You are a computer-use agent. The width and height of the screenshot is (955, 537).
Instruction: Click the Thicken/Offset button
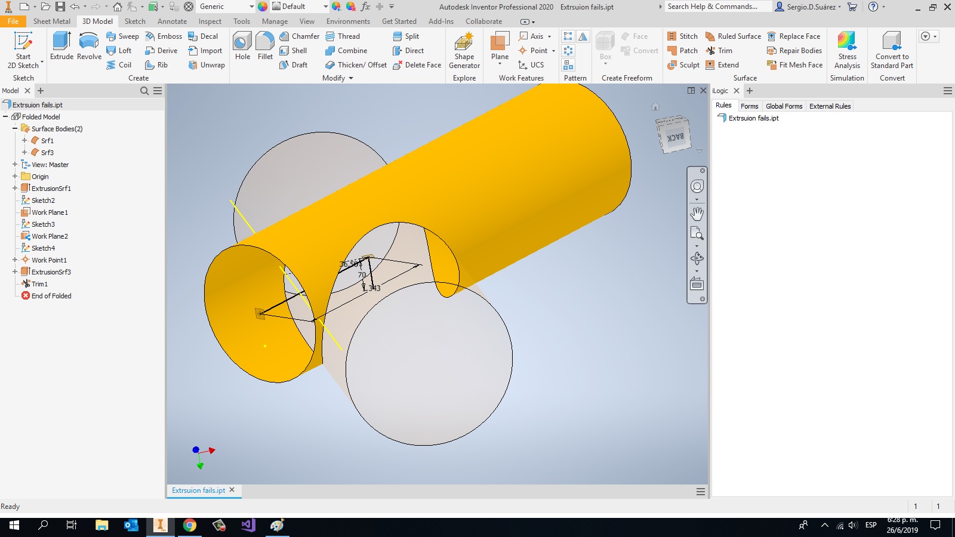coord(356,65)
